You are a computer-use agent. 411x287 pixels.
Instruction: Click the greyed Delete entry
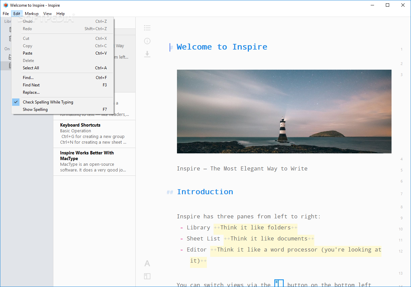pos(63,61)
